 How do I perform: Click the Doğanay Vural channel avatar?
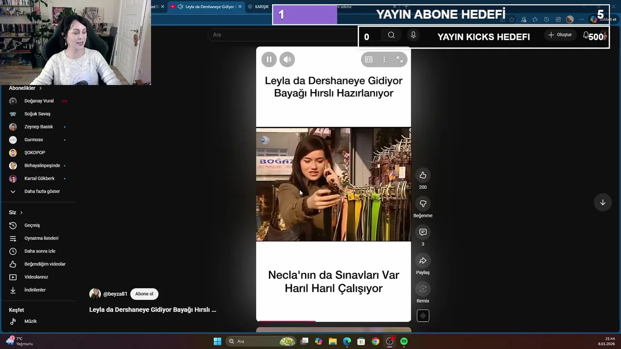point(13,101)
